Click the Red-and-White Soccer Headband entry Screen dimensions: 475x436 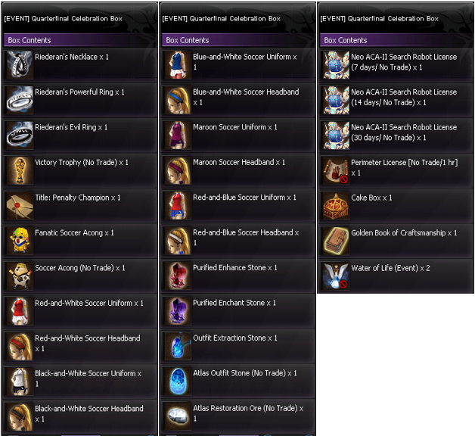pyautogui.click(x=80, y=346)
